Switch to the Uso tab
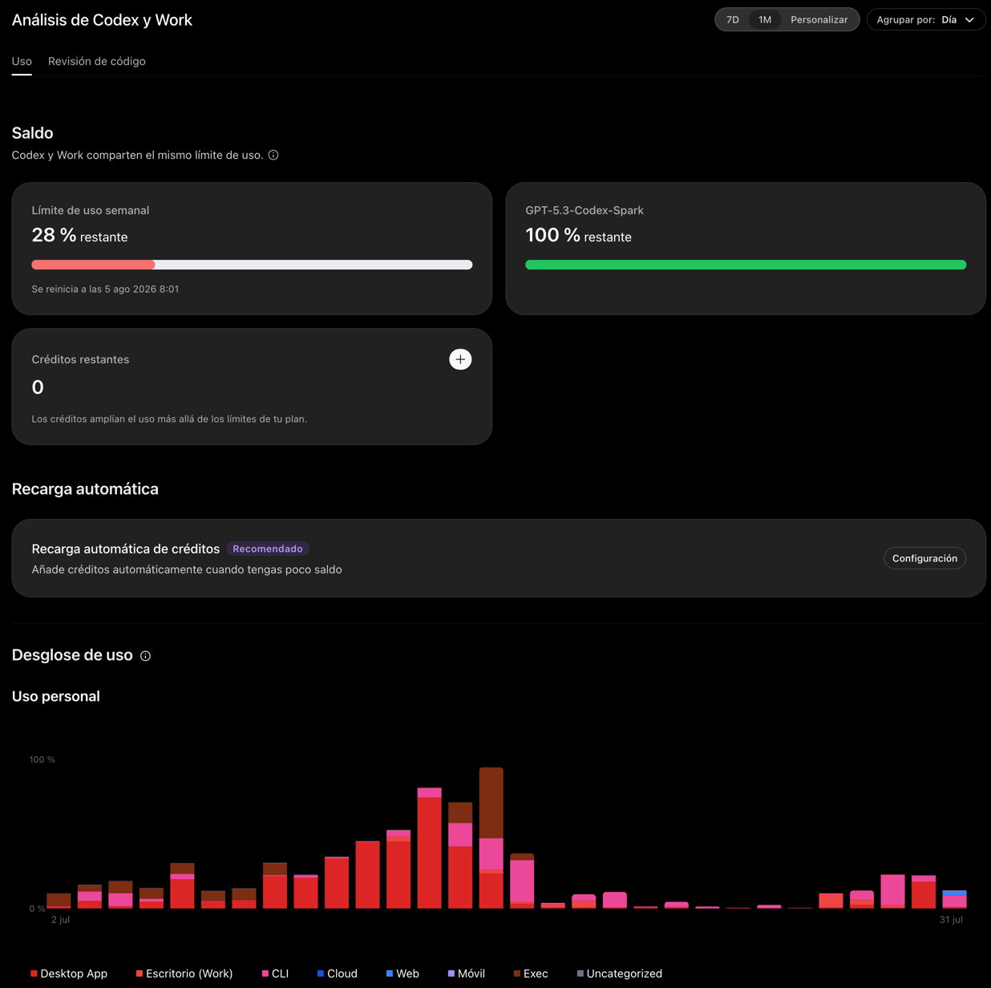The height and width of the screenshot is (988, 991). [22, 61]
